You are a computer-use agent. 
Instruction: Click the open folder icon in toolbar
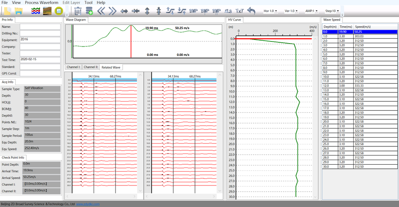tap(18, 11)
